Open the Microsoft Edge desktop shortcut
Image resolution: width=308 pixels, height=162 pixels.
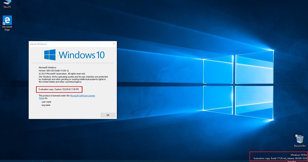[x=7, y=23]
